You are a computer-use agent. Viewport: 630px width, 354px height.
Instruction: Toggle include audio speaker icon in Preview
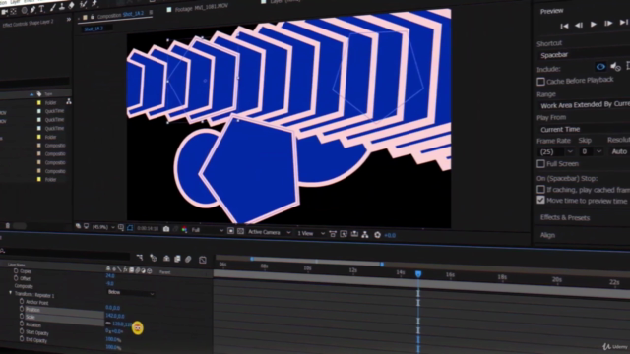615,66
